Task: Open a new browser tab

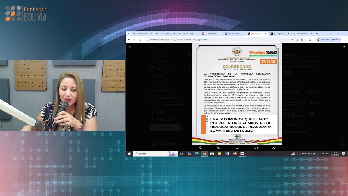Action: [317, 34]
